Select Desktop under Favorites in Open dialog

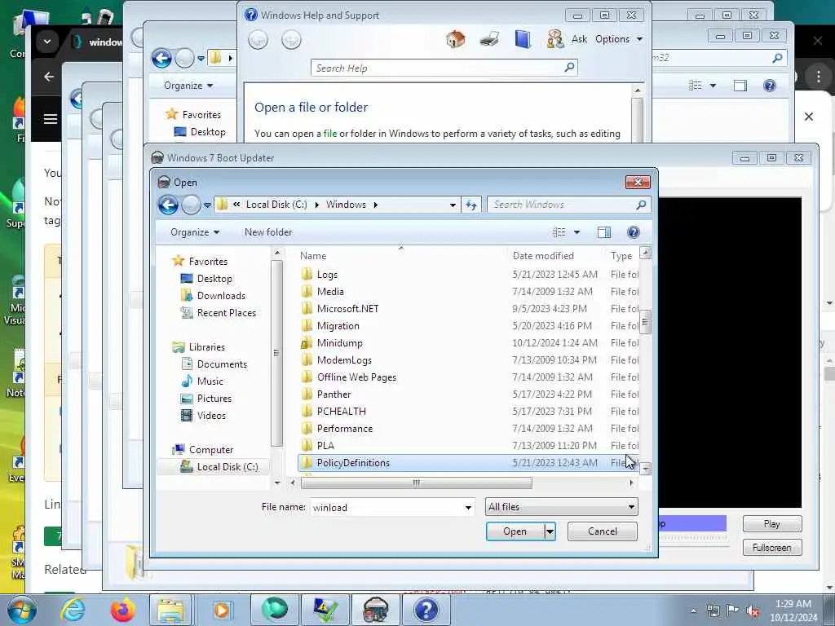click(214, 279)
